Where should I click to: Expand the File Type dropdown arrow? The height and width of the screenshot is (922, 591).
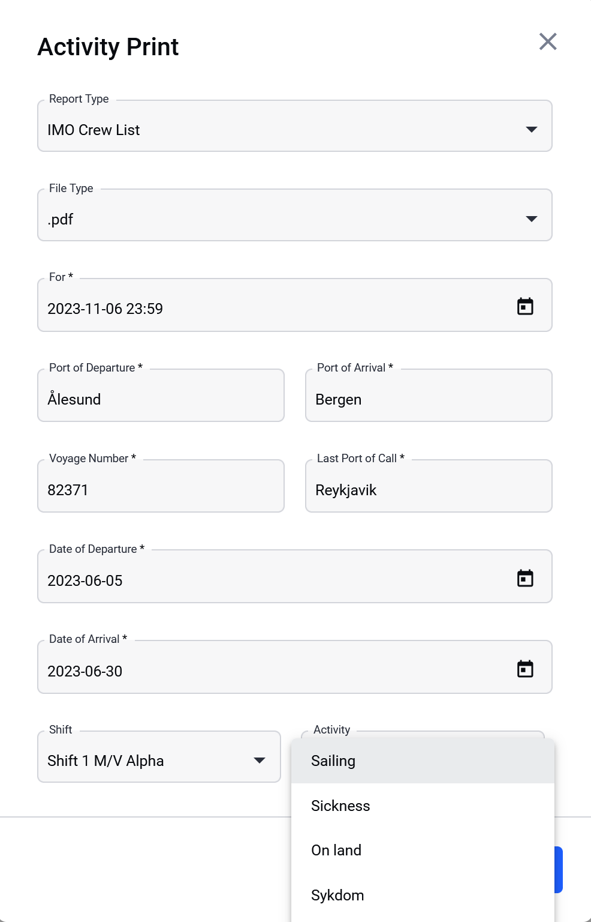pos(531,218)
